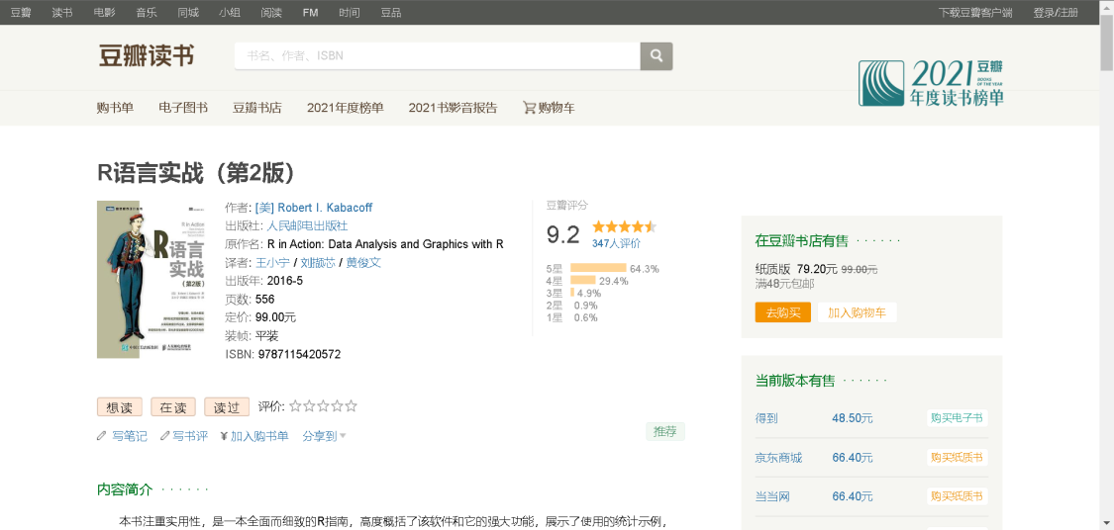Open 阅读 in the top navigation

point(271,13)
